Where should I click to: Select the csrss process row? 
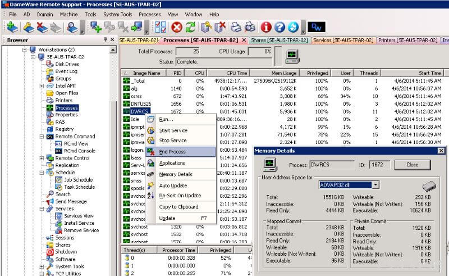pyautogui.click(x=282, y=96)
